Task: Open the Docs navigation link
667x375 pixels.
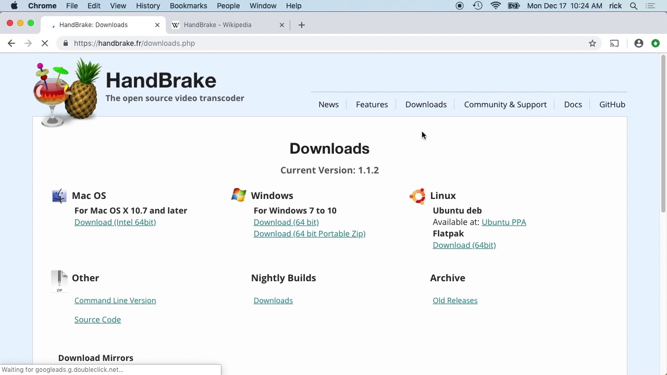Action: tap(573, 105)
